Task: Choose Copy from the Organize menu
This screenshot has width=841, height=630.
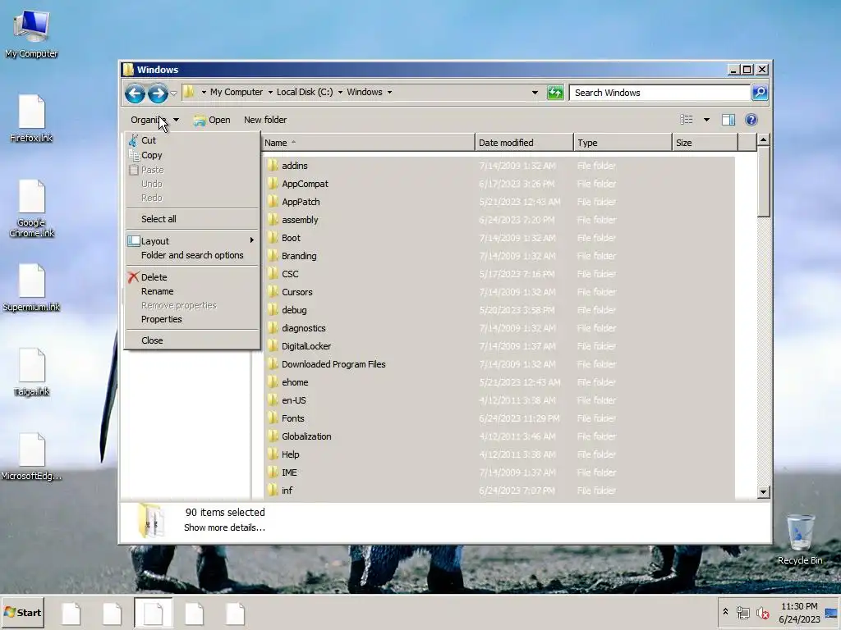Action: click(x=192, y=155)
